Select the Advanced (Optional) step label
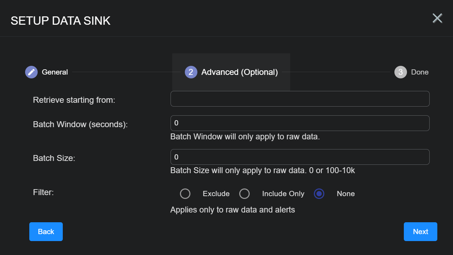This screenshot has width=453, height=255. point(240,72)
